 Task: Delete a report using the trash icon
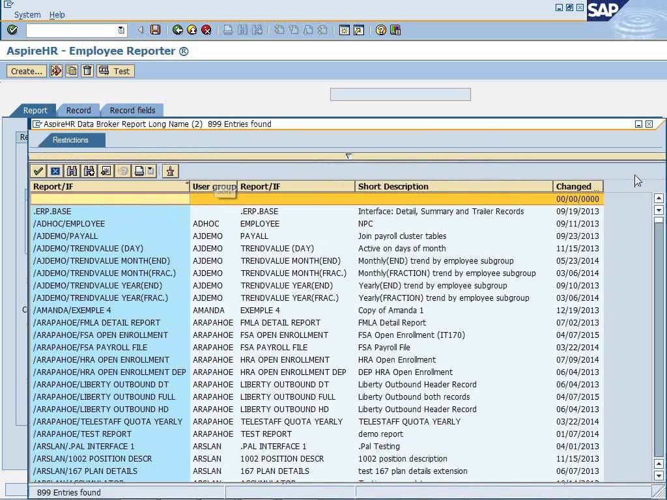point(87,71)
